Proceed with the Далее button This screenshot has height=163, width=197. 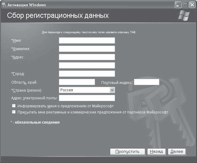(x=177, y=151)
